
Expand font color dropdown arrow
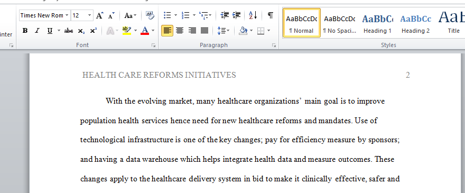153,31
